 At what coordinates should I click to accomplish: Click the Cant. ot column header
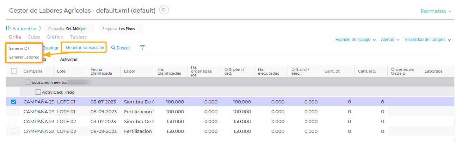pyautogui.click(x=338, y=71)
